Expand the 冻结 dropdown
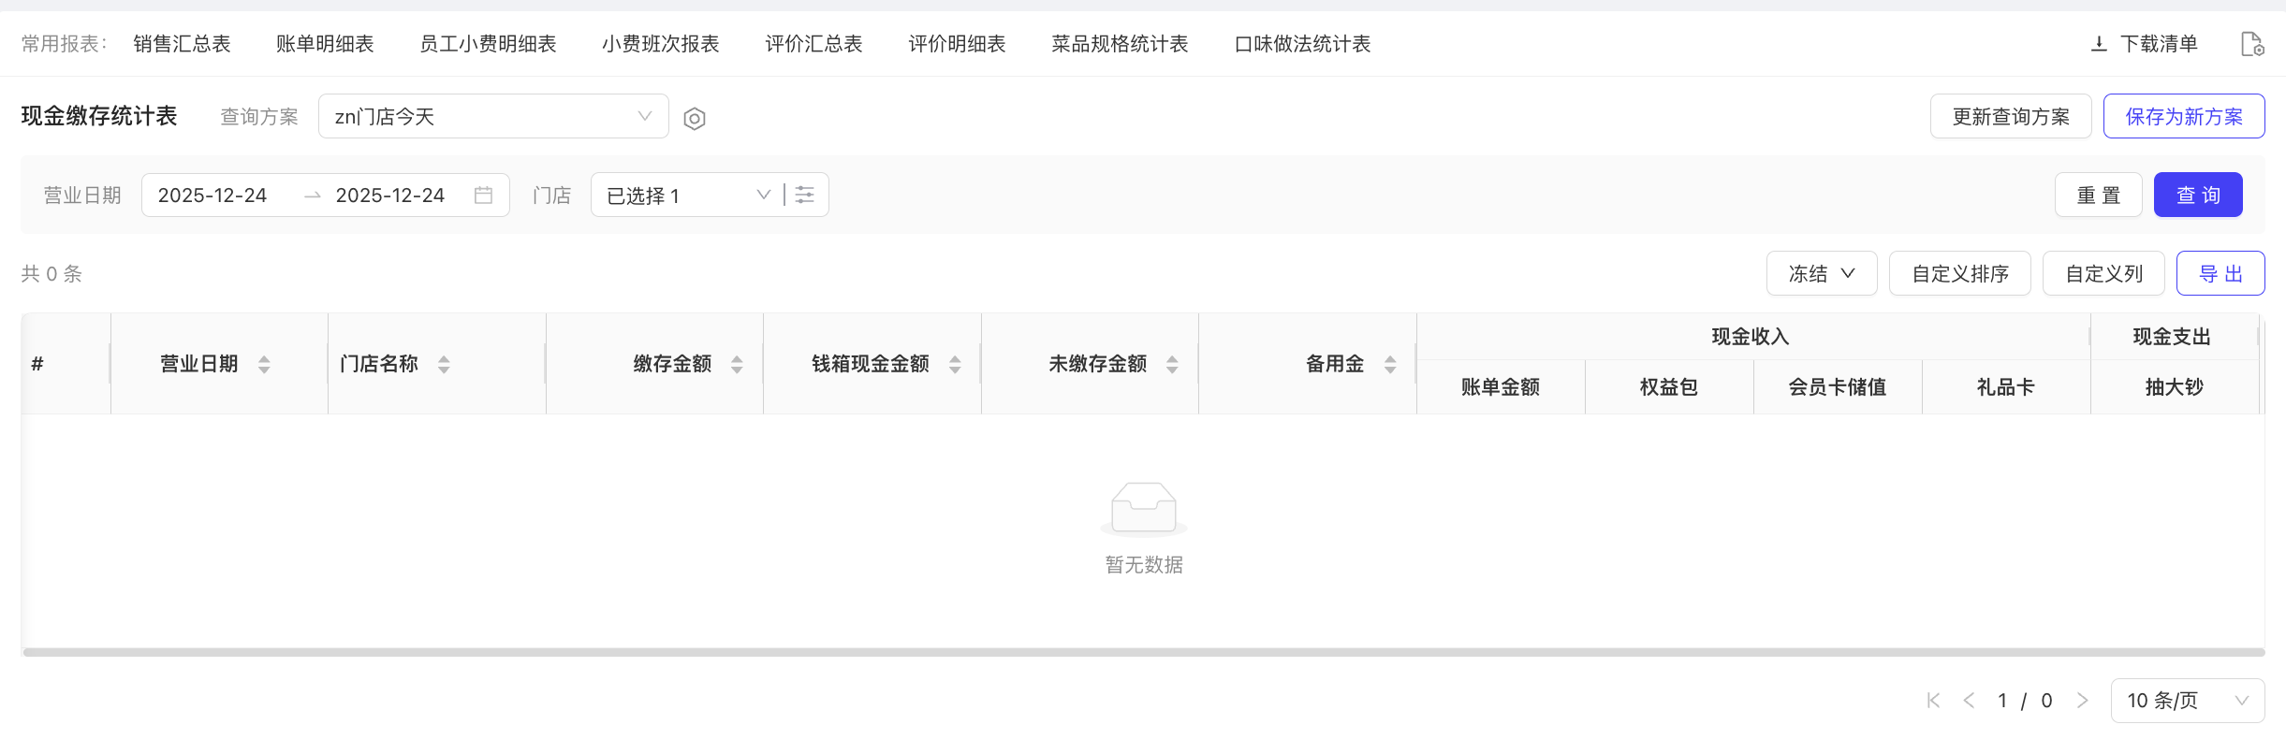Image resolution: width=2286 pixels, height=754 pixels. (x=1821, y=274)
